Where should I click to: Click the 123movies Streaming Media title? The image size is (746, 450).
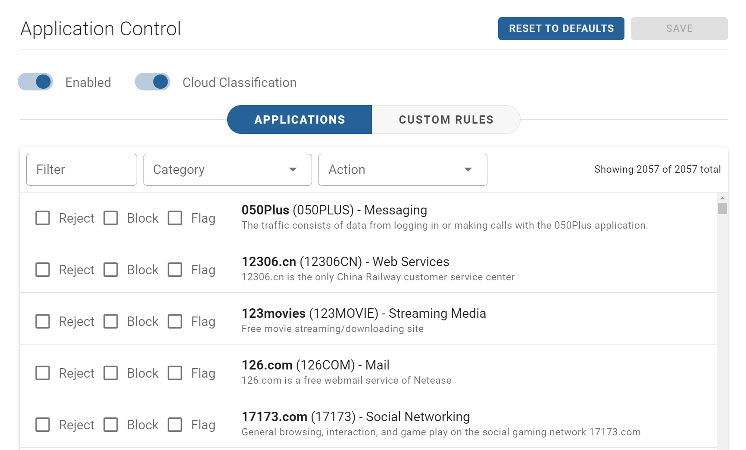tap(364, 313)
